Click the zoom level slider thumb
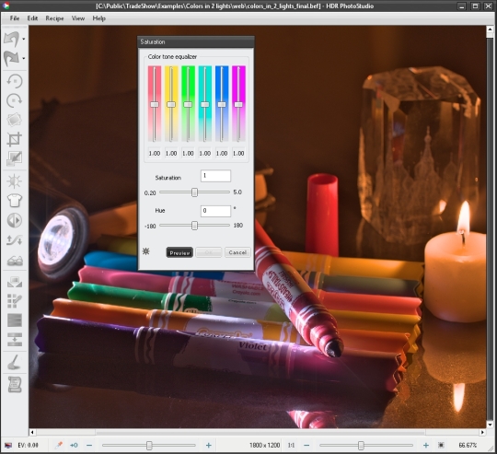This screenshot has width=497, height=454. (361, 446)
